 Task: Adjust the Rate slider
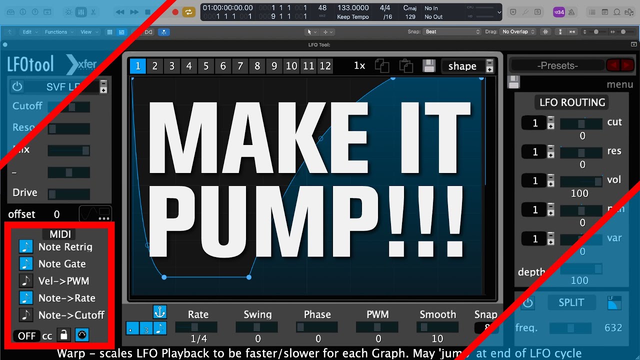pos(196,327)
